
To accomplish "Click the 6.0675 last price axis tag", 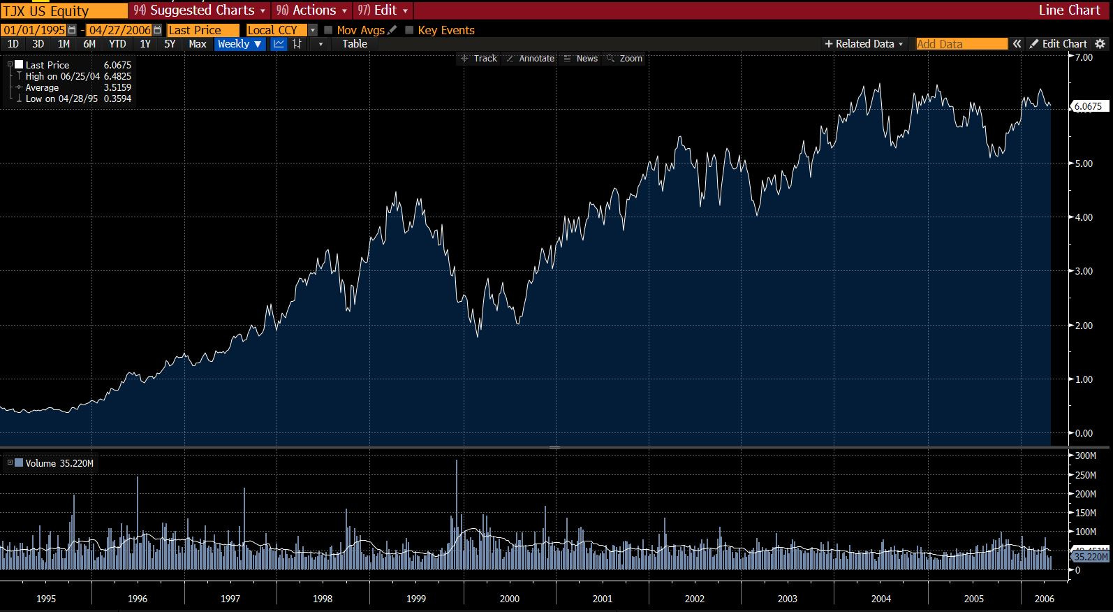I will pos(1089,106).
